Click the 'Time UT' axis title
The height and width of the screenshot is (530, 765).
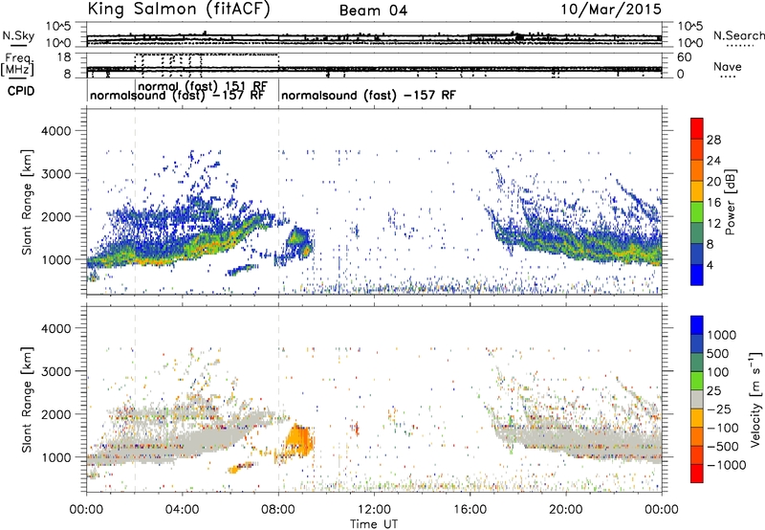tap(374, 524)
